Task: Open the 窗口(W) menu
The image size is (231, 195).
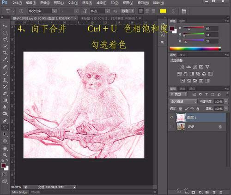Action: click(143, 3)
